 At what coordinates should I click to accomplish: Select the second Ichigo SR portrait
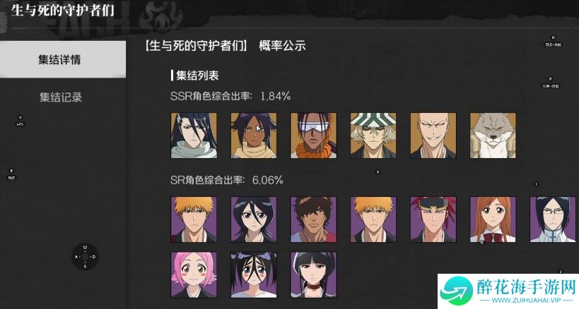(x=373, y=219)
